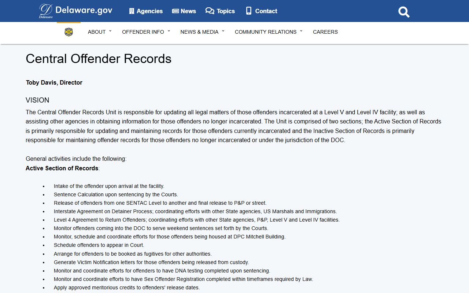
Task: Click the meritorious credits bullet
Action: coord(127,288)
